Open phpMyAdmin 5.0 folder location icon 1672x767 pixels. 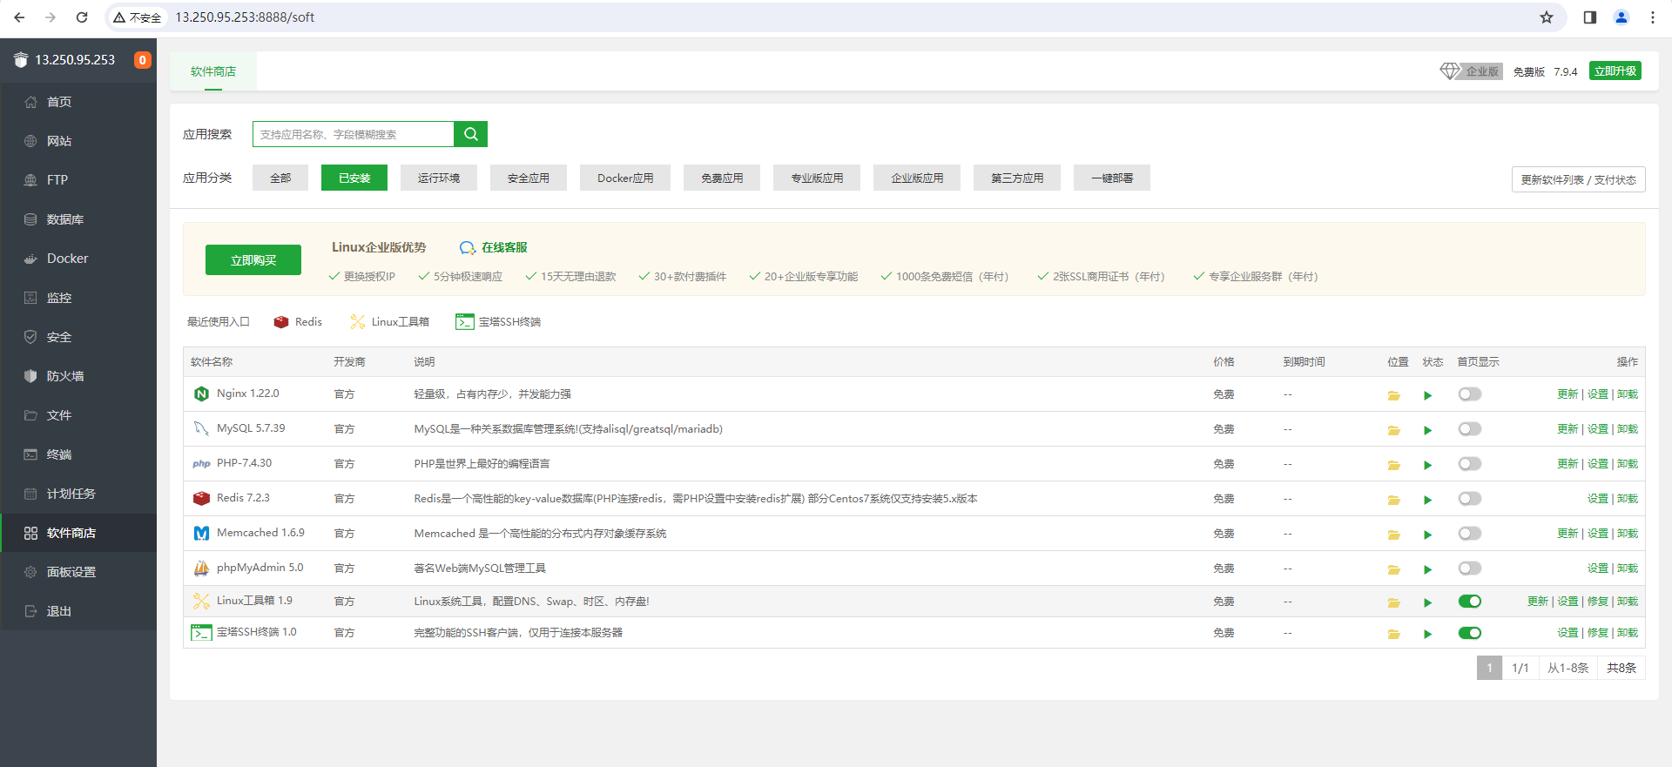coord(1393,569)
